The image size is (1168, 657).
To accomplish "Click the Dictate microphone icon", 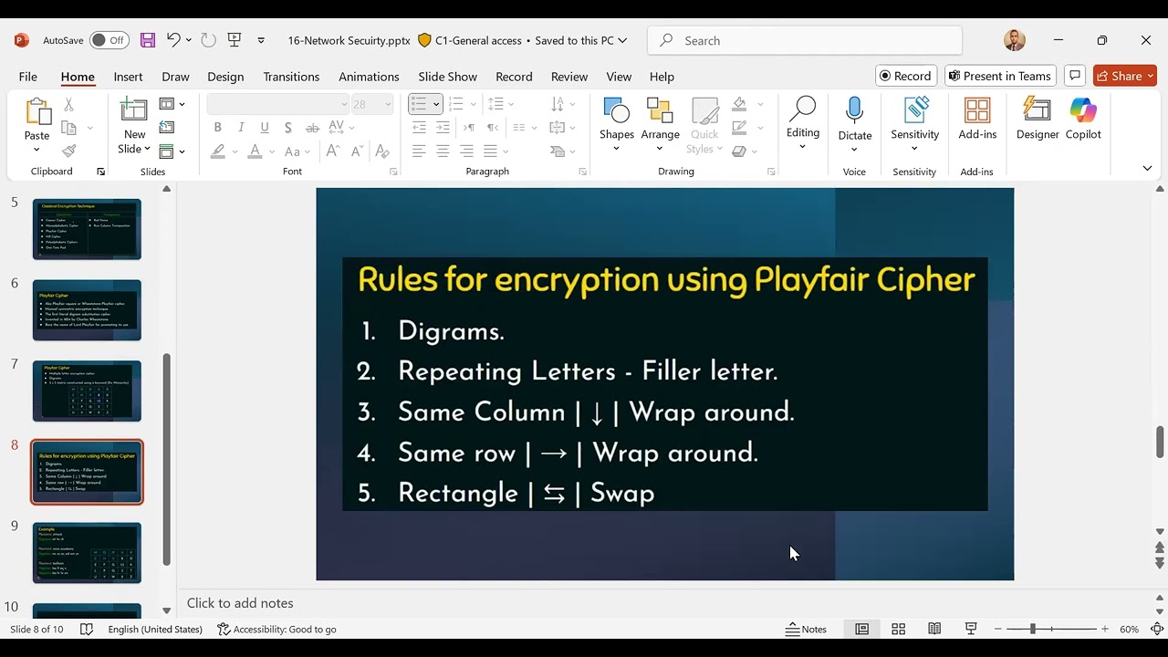I will [x=855, y=112].
